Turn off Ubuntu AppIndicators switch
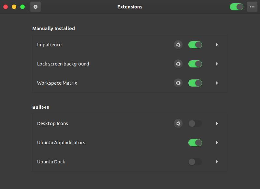Viewport: 260px width, 189px height. (x=195, y=143)
